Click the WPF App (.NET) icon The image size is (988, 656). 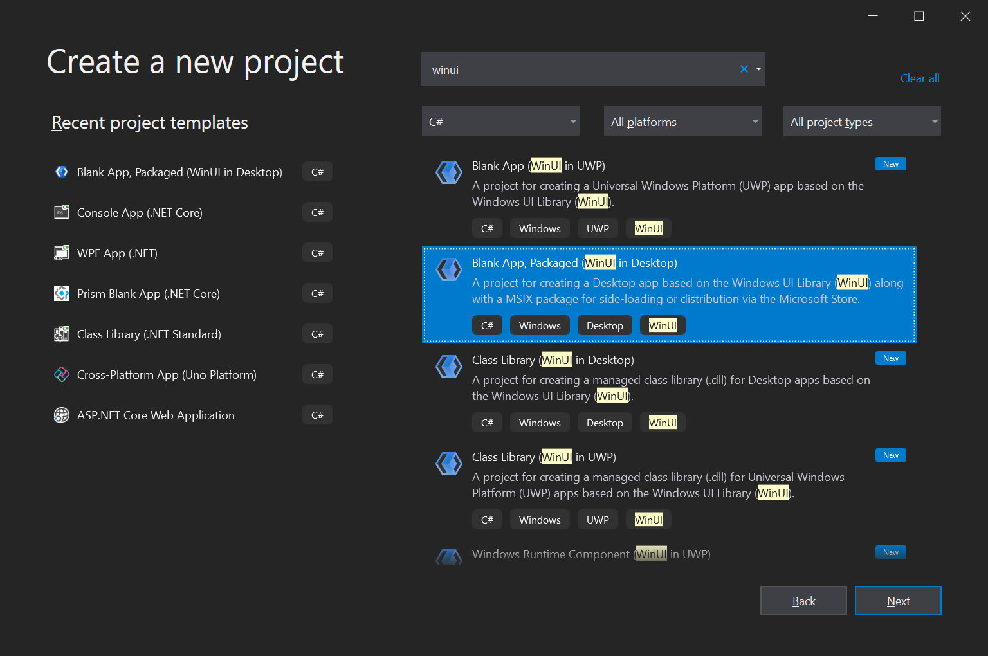62,253
